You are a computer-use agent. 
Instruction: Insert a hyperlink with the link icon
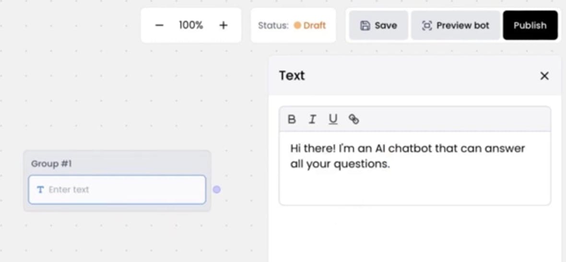point(354,120)
